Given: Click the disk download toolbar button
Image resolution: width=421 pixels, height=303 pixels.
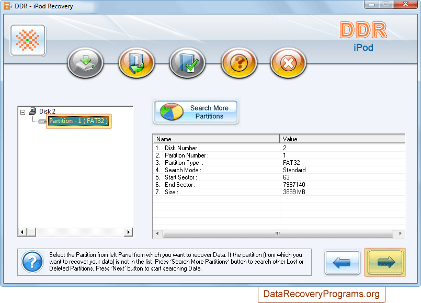Looking at the screenshot, I should 85,63.
